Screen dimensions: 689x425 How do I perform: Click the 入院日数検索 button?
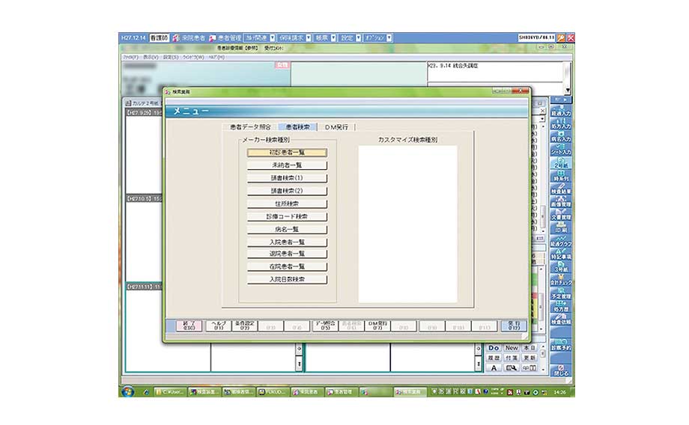(287, 279)
